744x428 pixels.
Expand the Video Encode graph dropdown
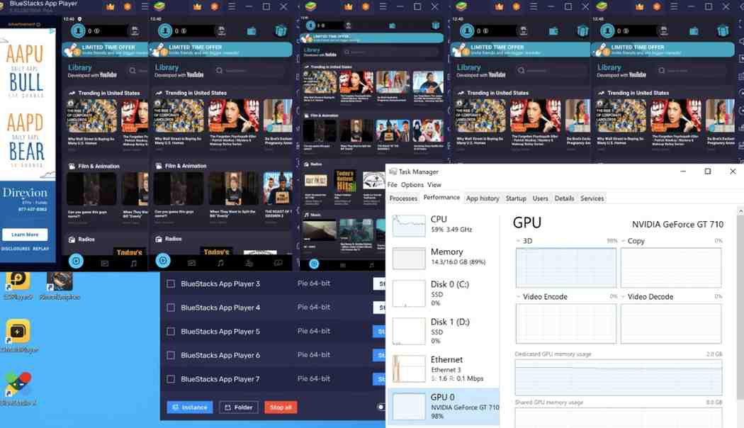point(518,297)
